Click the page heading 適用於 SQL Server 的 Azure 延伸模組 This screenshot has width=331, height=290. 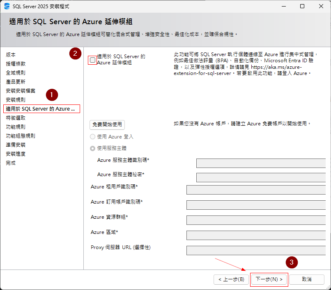(71, 22)
